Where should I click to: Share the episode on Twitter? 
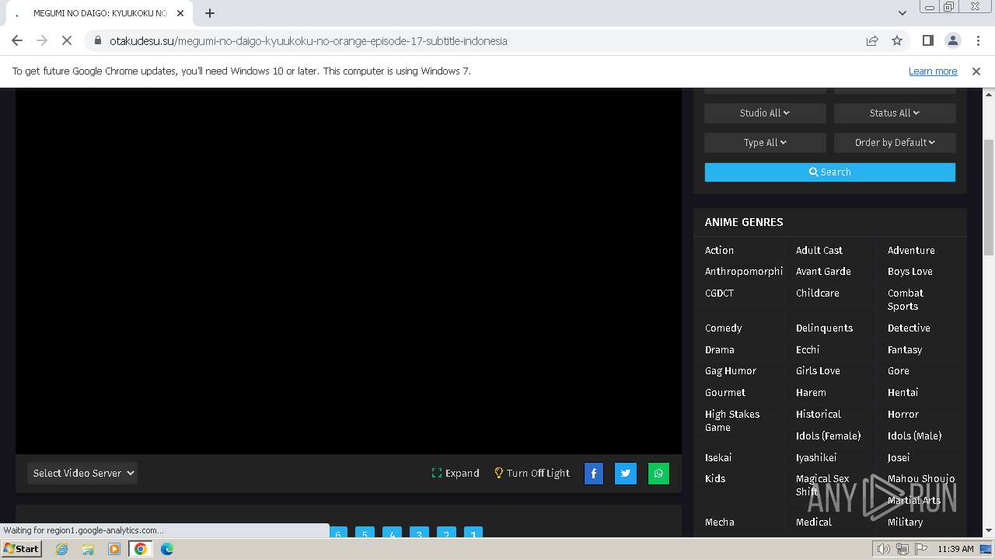point(626,473)
